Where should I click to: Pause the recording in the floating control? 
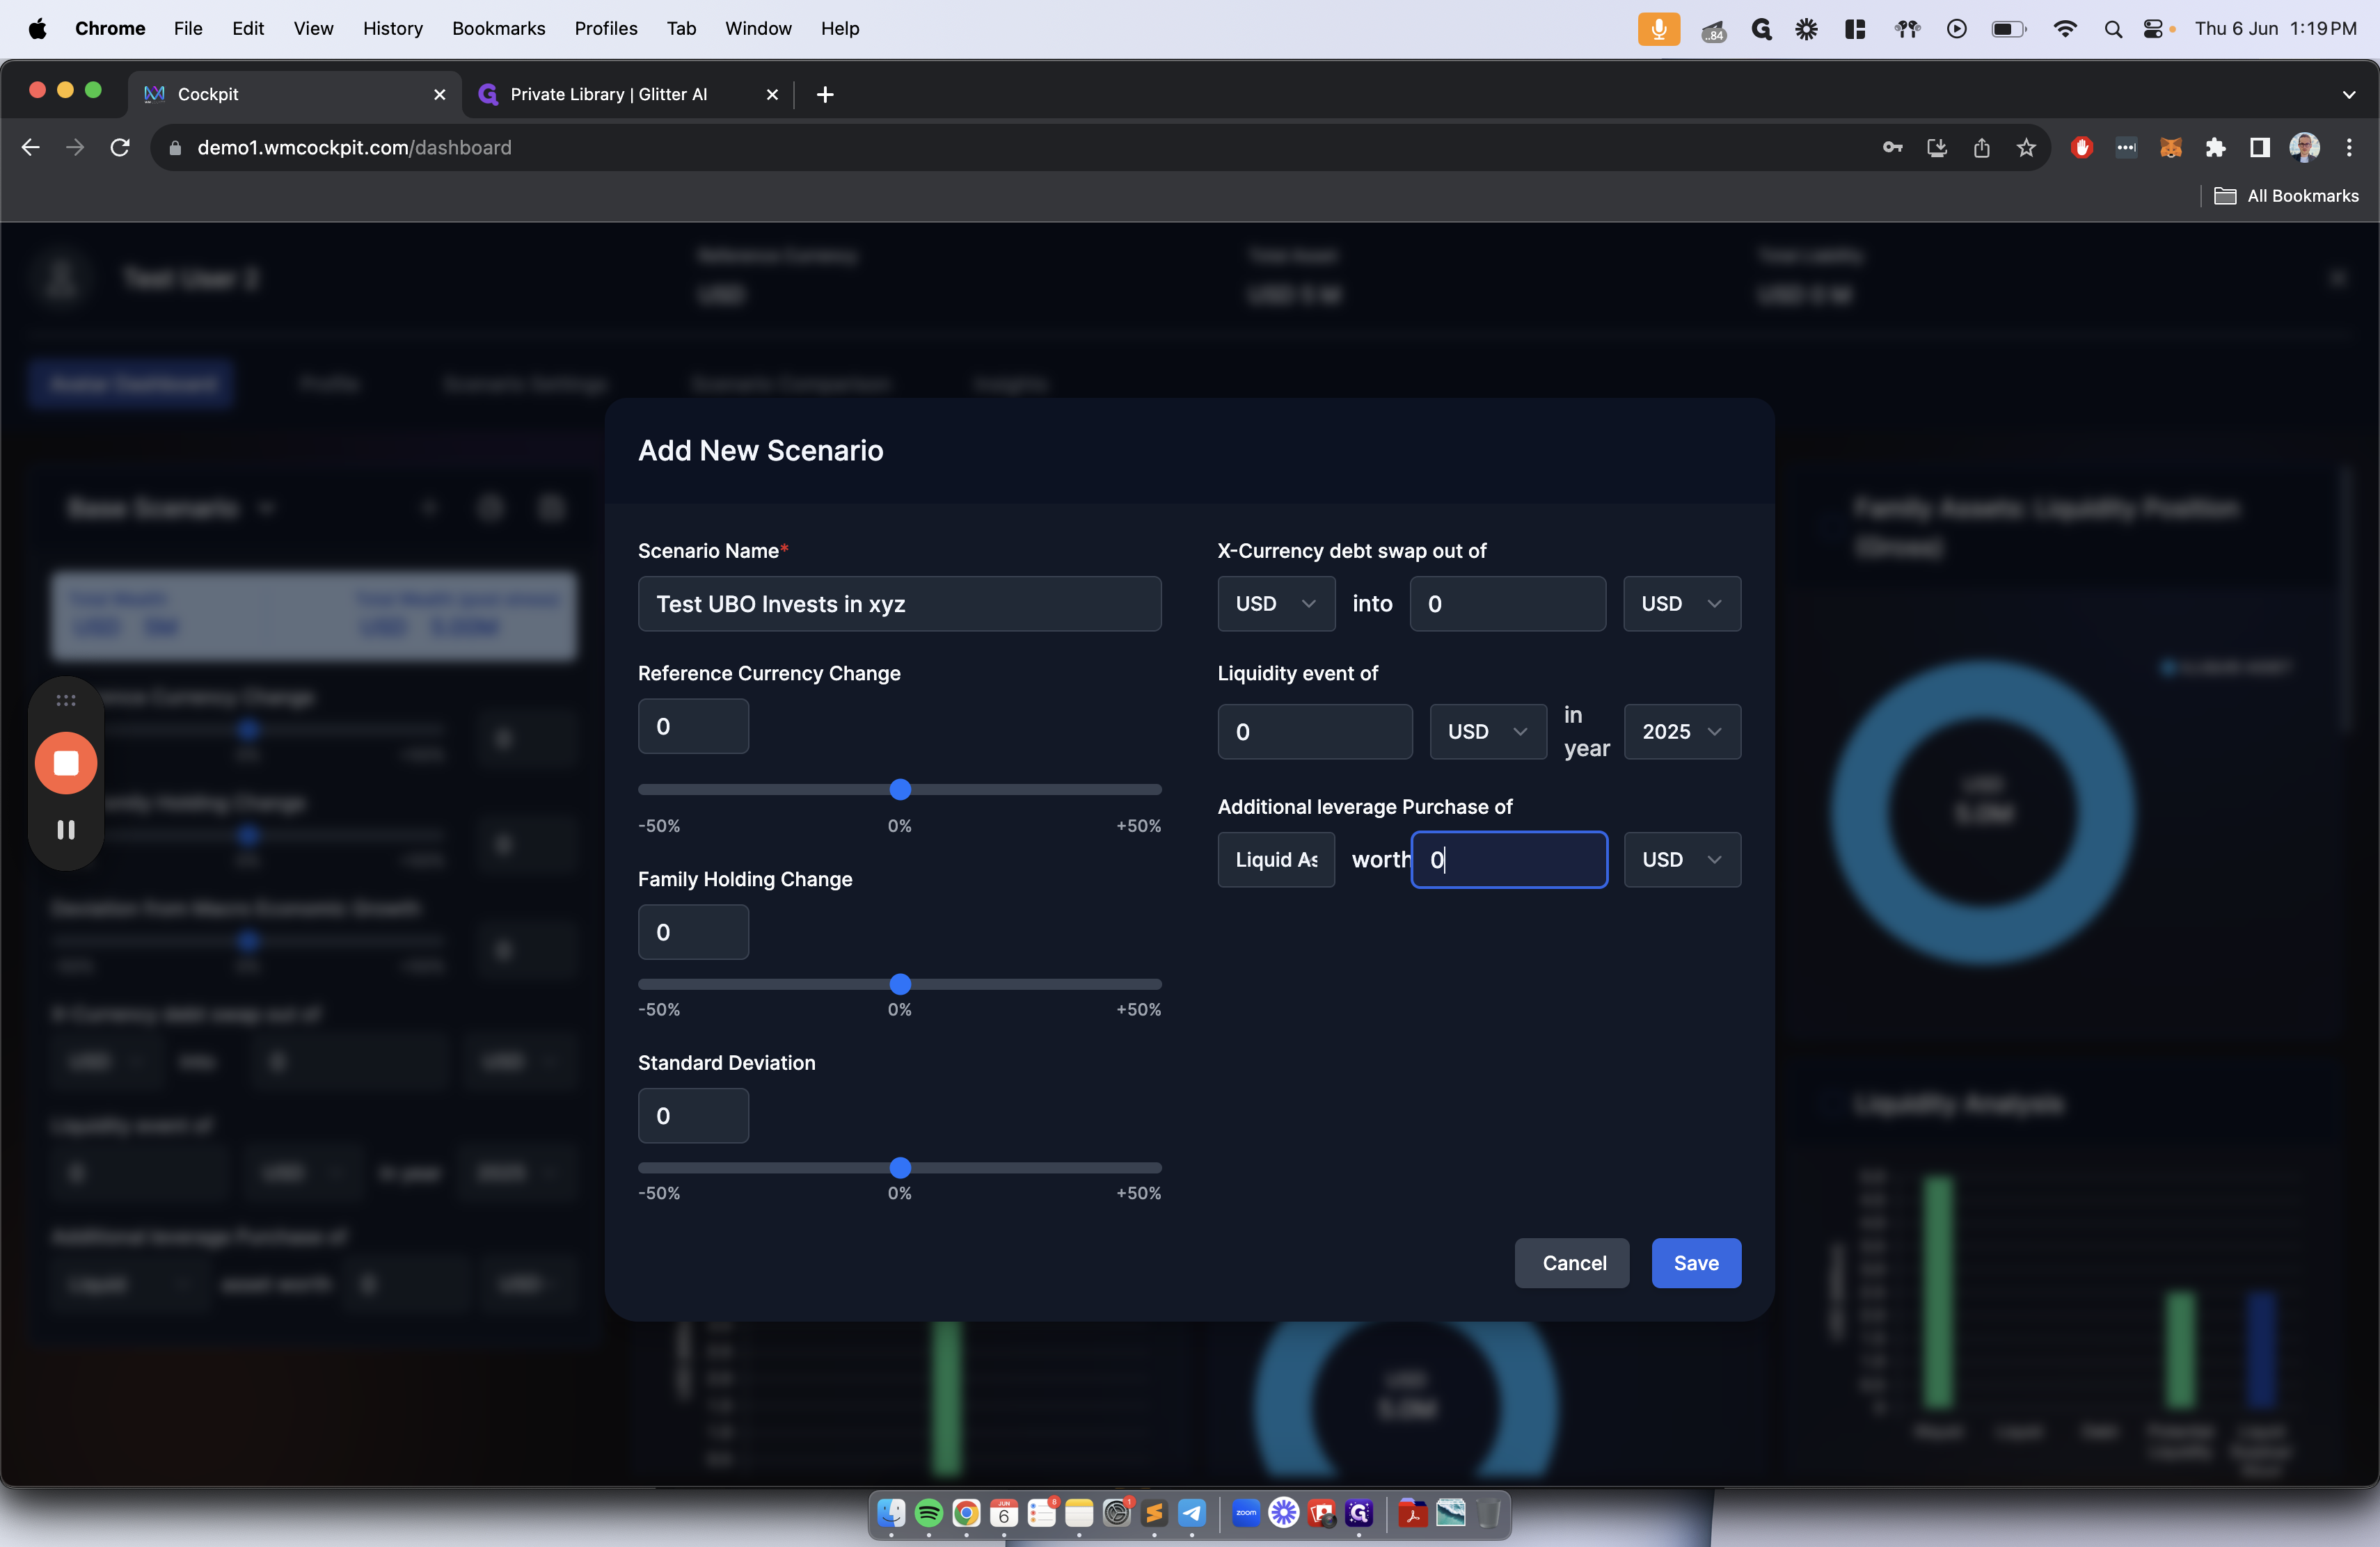(66, 829)
